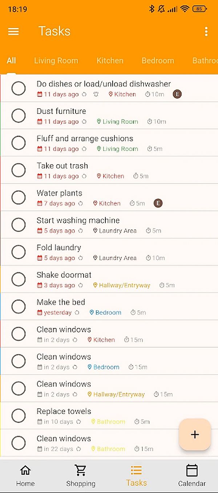The height and width of the screenshot is (493, 218).
Task: Tap the E avatar on Water plants
Action: (158, 203)
